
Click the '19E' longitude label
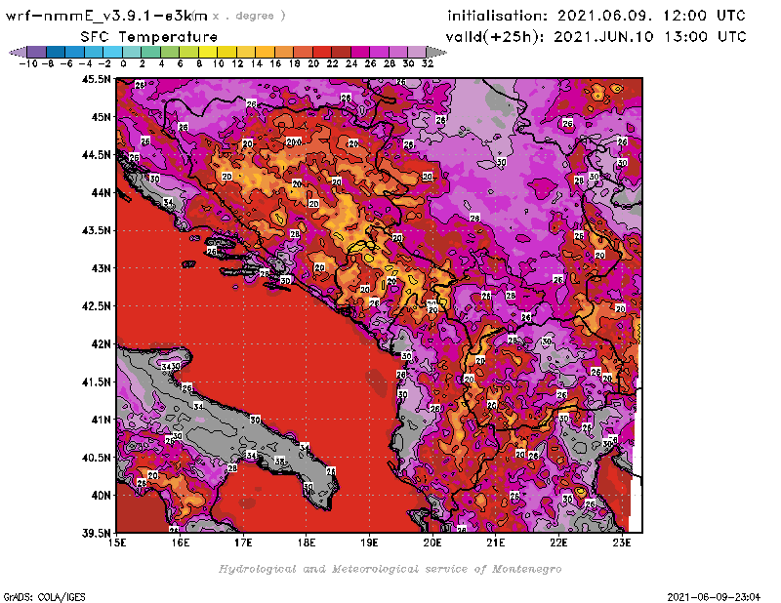369,543
